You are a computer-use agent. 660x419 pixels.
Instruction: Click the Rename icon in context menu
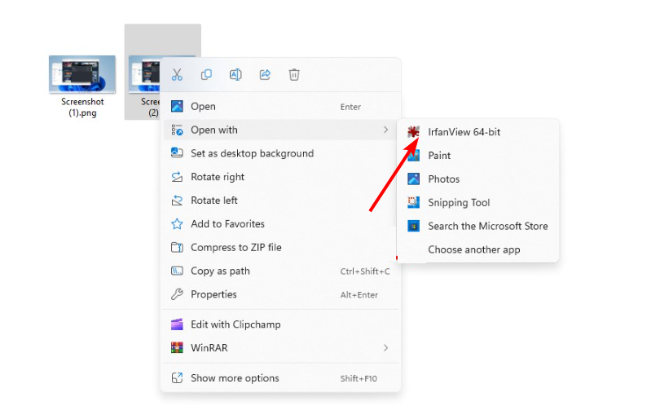pos(235,75)
